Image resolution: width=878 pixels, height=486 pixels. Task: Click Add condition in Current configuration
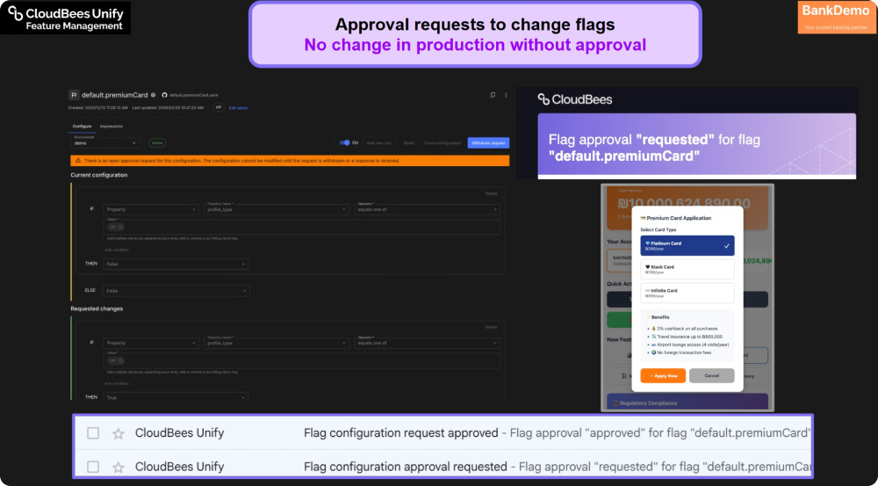(x=117, y=250)
